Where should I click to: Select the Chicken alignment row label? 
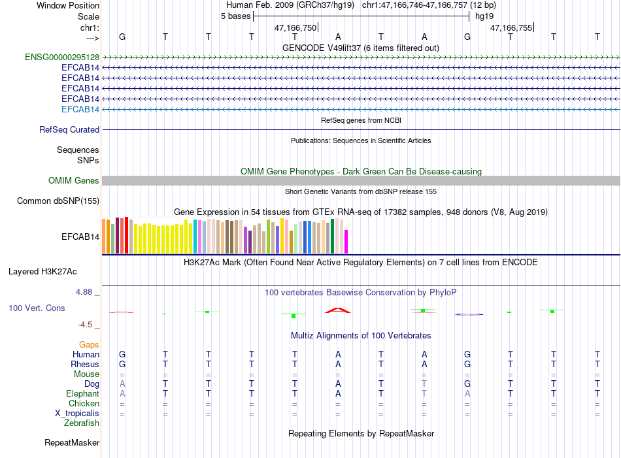pyautogui.click(x=84, y=403)
